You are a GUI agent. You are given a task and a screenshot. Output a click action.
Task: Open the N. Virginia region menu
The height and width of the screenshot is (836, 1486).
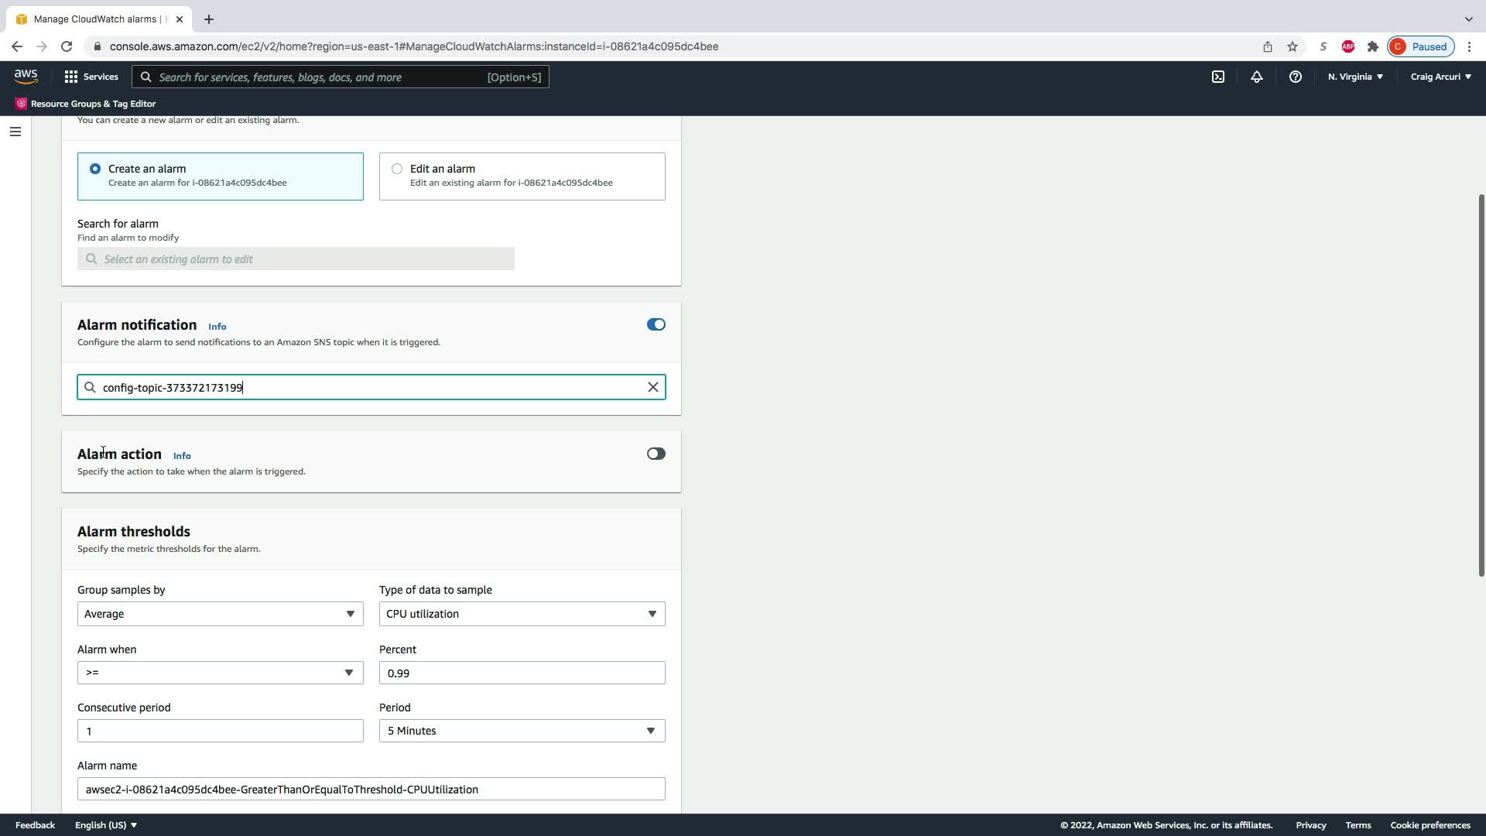(1355, 77)
